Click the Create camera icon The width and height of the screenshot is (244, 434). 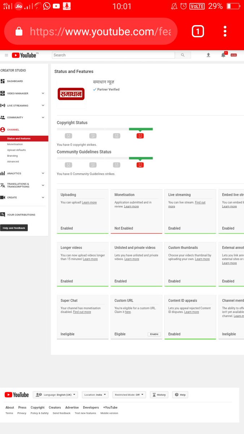[3, 197]
